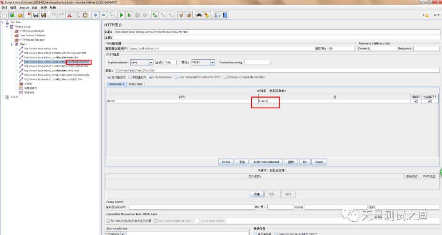Open the Implementation Java dropdown
Screen dimensions: 442x235
(x=151, y=63)
